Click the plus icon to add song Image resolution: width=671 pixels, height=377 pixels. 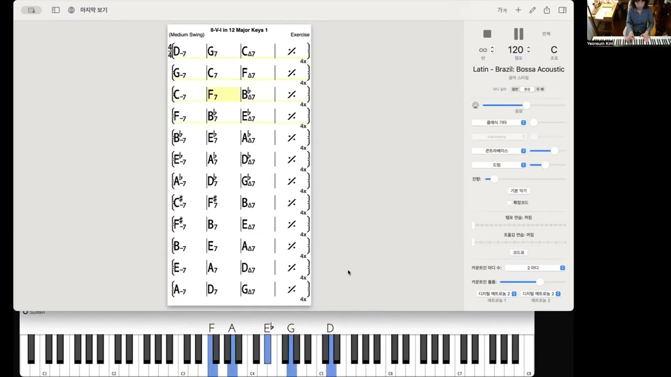point(518,10)
